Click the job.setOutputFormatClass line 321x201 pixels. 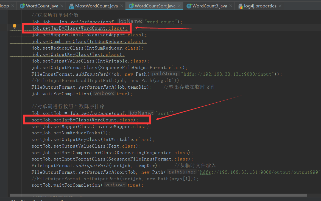point(110,67)
